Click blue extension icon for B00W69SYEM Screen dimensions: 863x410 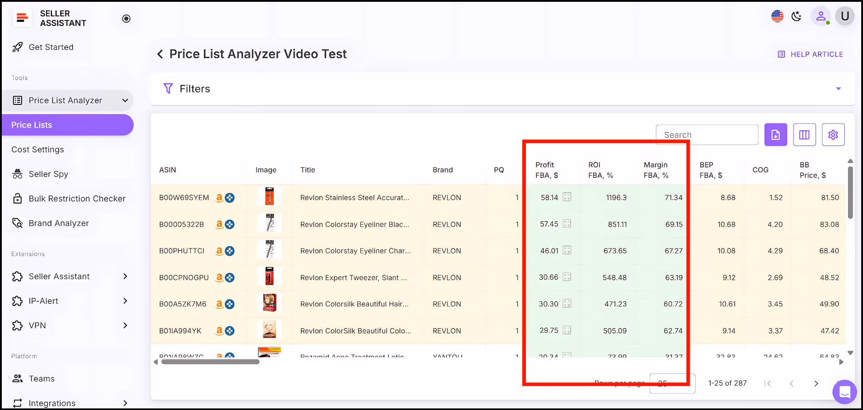230,198
